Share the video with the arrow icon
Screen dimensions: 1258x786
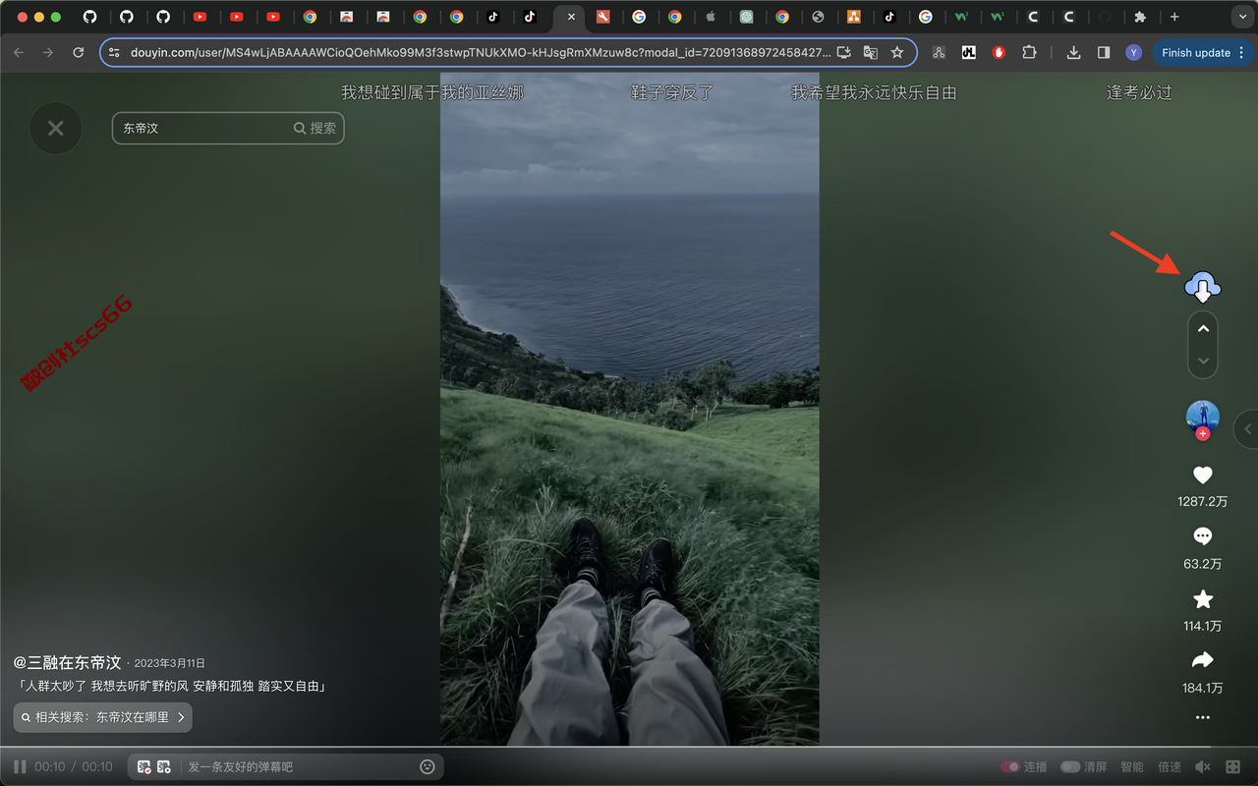tap(1202, 660)
